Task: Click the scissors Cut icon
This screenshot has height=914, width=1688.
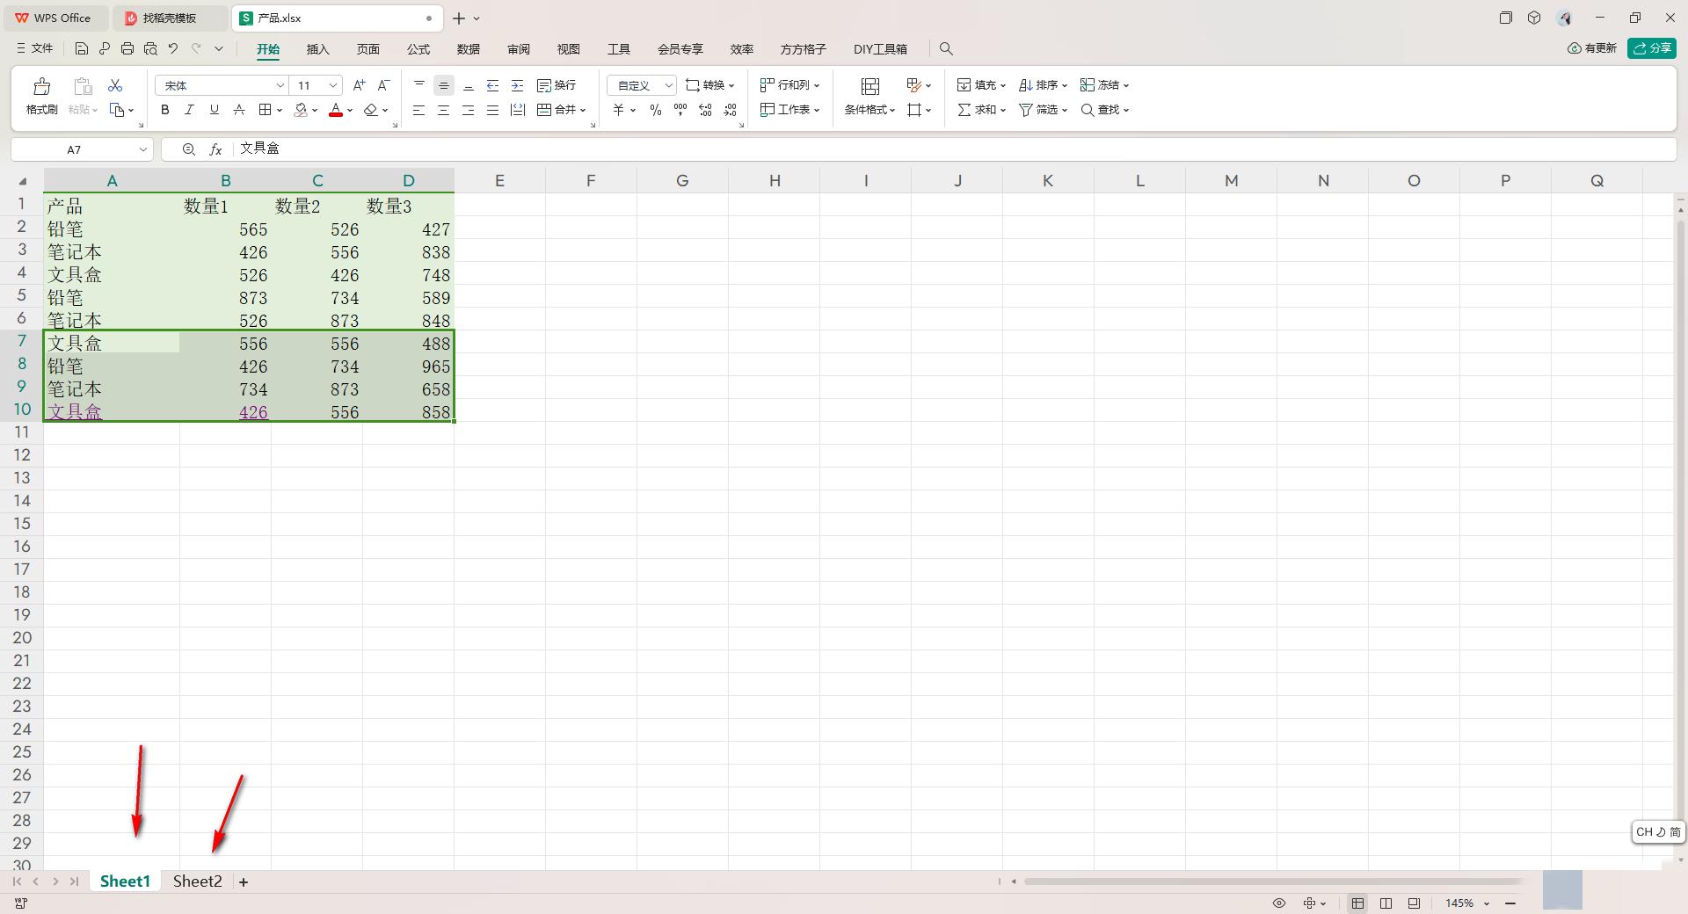Action: pyautogui.click(x=115, y=85)
